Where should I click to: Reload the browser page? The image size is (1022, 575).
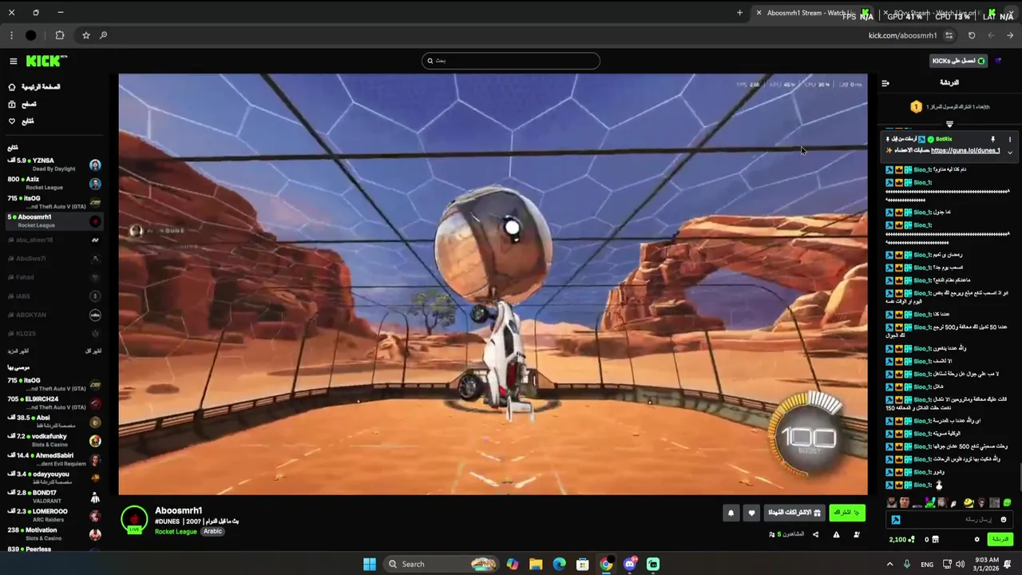tap(972, 35)
